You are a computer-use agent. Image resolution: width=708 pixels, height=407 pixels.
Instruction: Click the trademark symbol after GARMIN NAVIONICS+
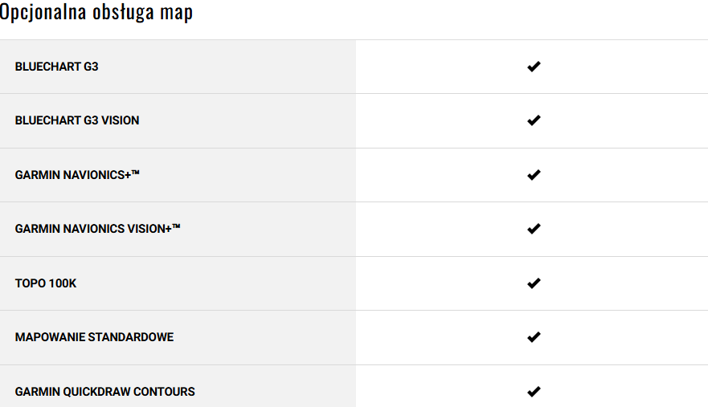pyautogui.click(x=136, y=173)
